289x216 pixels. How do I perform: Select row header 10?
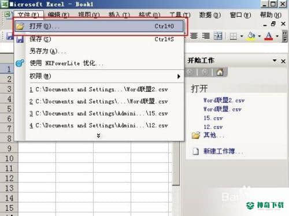pos(9,158)
